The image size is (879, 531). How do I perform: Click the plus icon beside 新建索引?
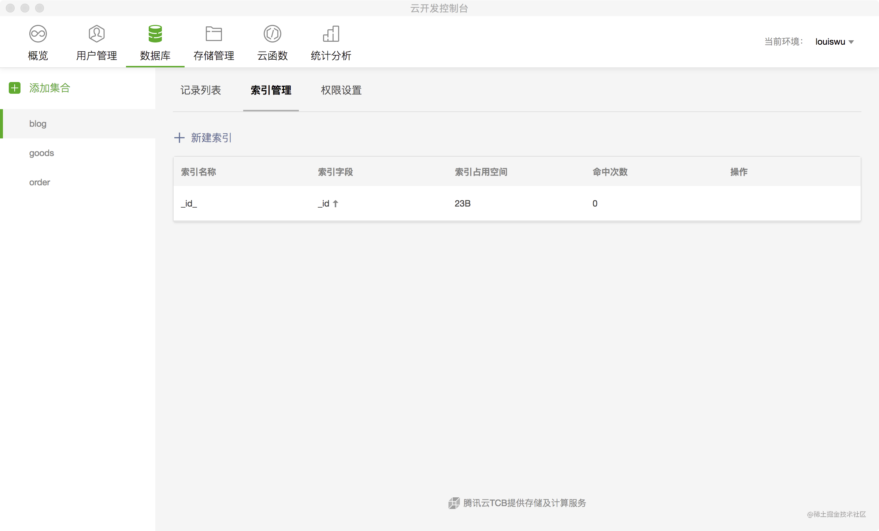click(x=179, y=138)
